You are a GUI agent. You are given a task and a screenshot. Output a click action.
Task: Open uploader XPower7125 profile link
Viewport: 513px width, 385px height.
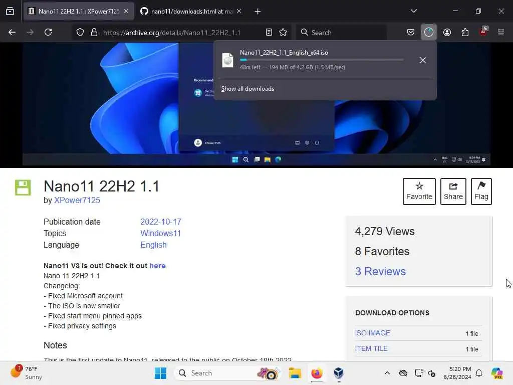point(77,201)
